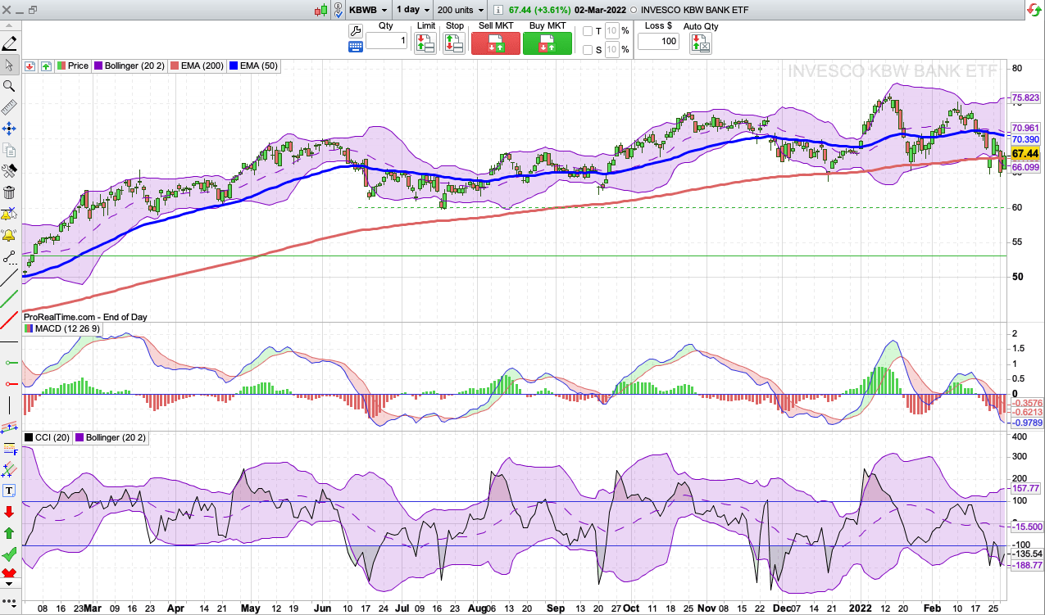Focus the S percentage input field
The image size is (1045, 615).
click(612, 50)
